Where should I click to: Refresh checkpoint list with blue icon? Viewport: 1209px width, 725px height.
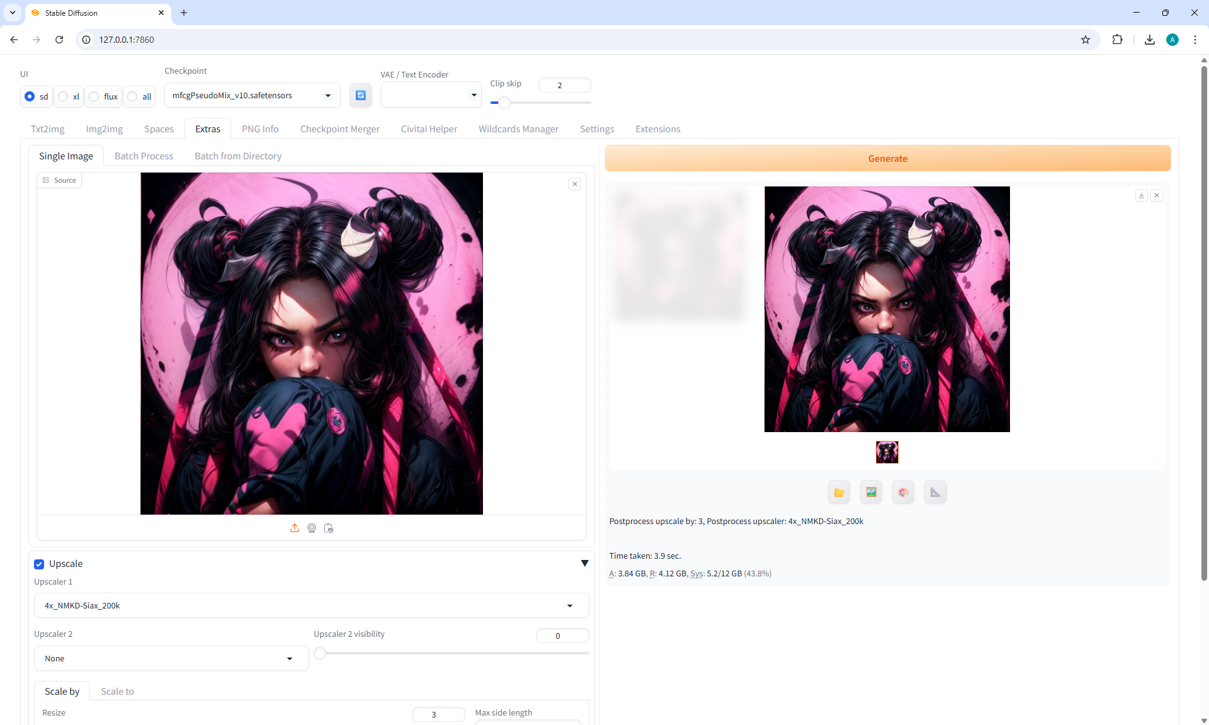click(x=360, y=95)
